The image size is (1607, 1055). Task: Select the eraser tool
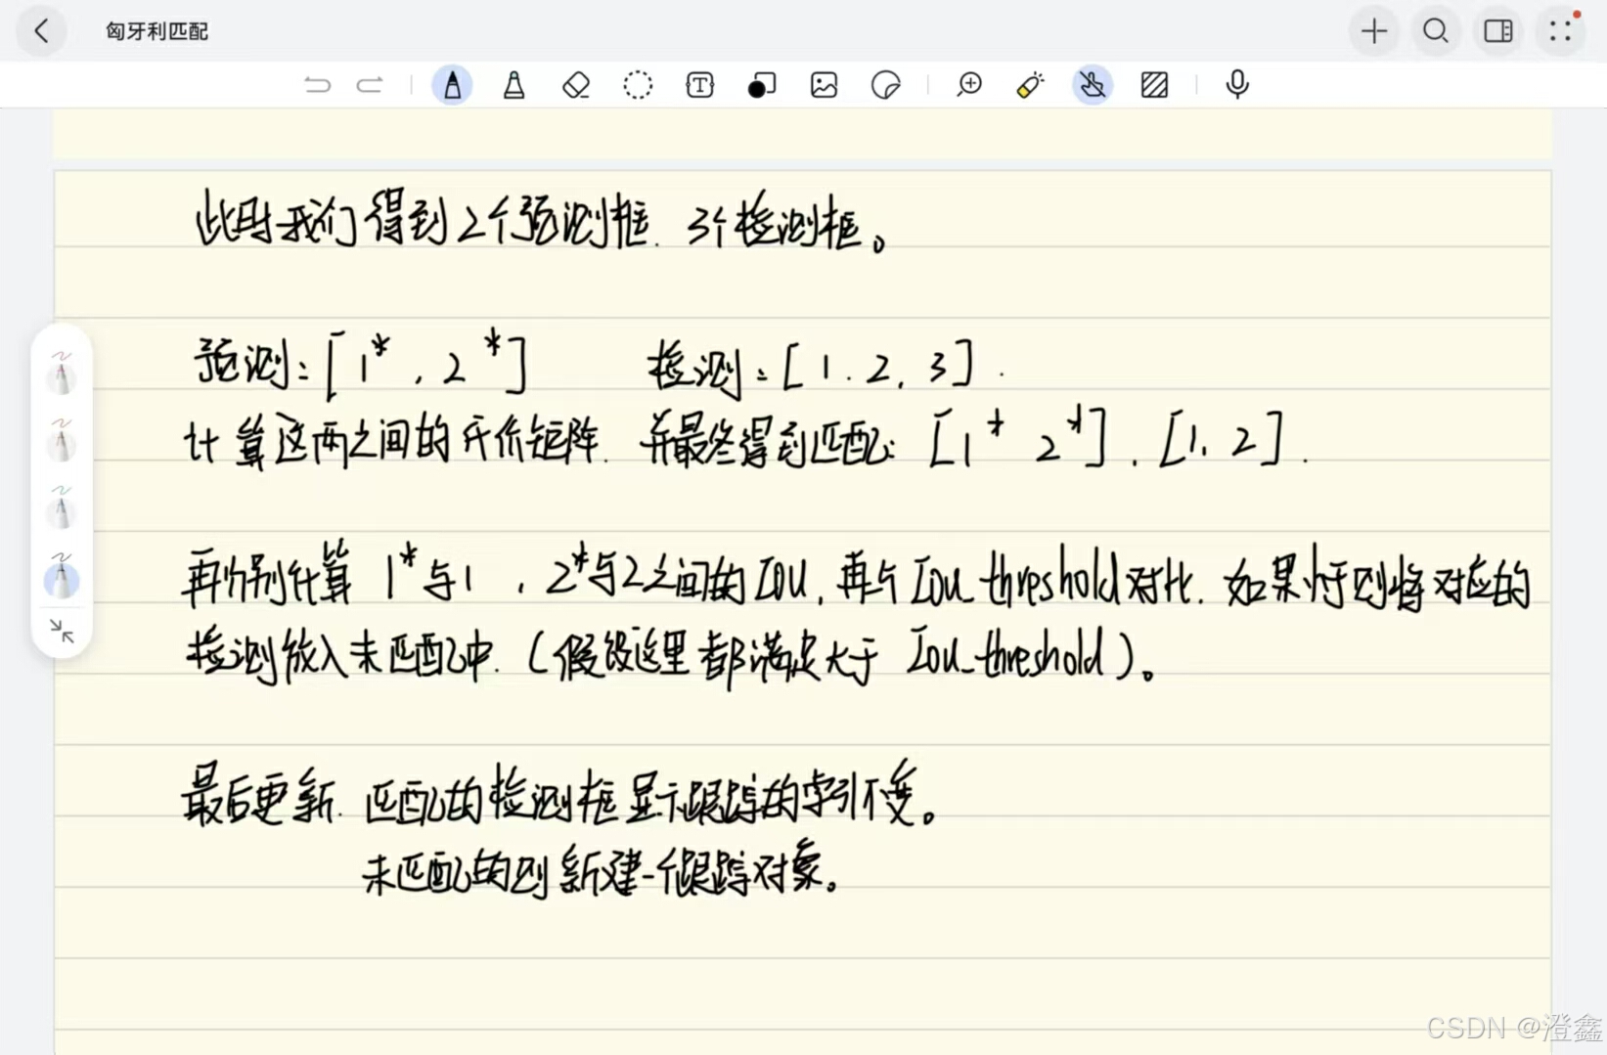pyautogui.click(x=576, y=85)
